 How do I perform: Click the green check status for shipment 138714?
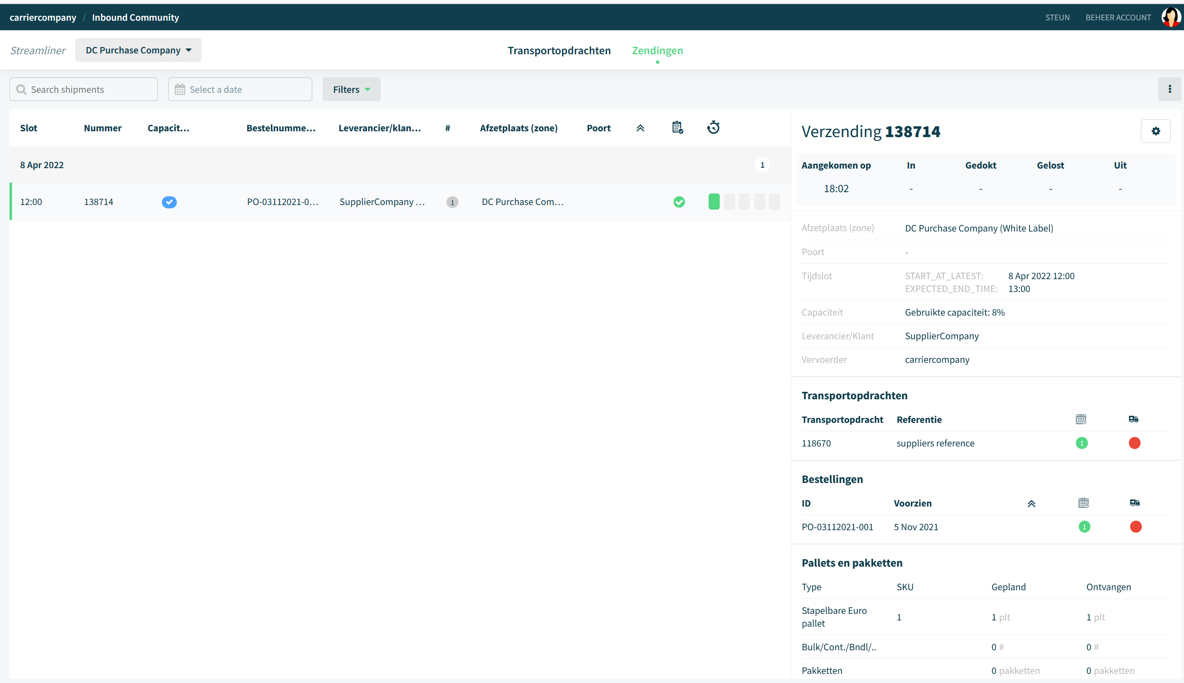679,202
